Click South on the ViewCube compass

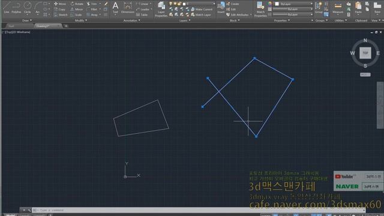(x=365, y=66)
